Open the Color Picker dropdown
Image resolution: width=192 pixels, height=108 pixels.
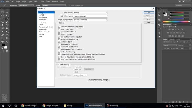click(90, 13)
